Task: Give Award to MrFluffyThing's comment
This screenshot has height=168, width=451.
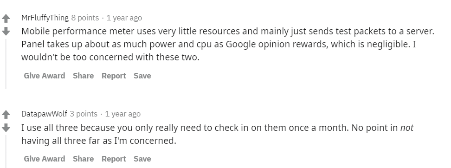Action: tap(44, 76)
